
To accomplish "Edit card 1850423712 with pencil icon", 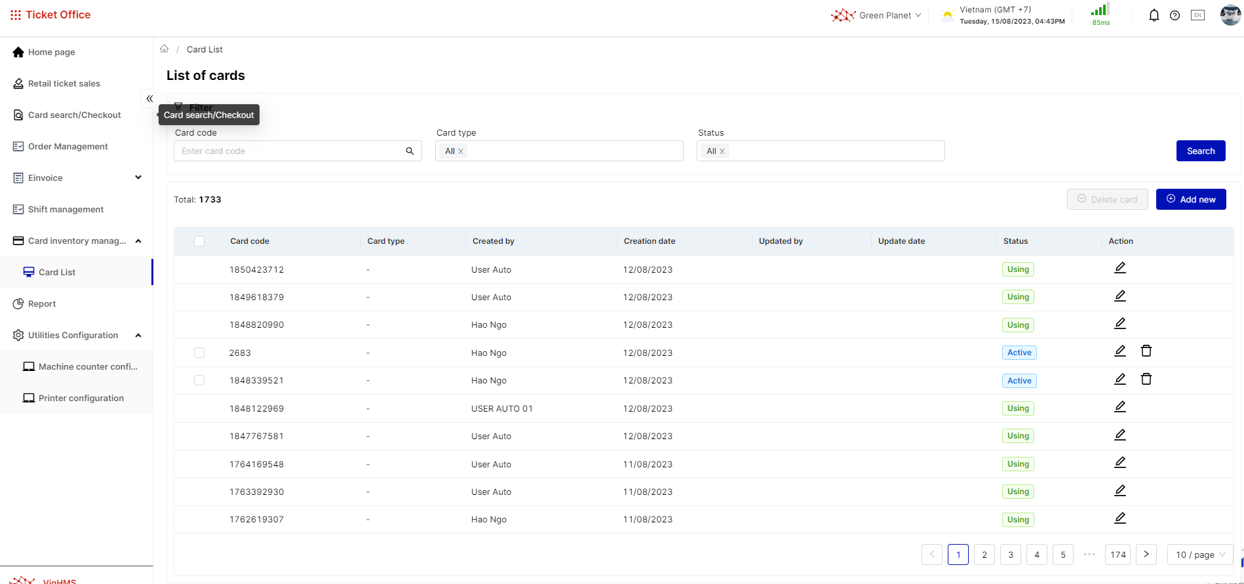I will [x=1120, y=268].
